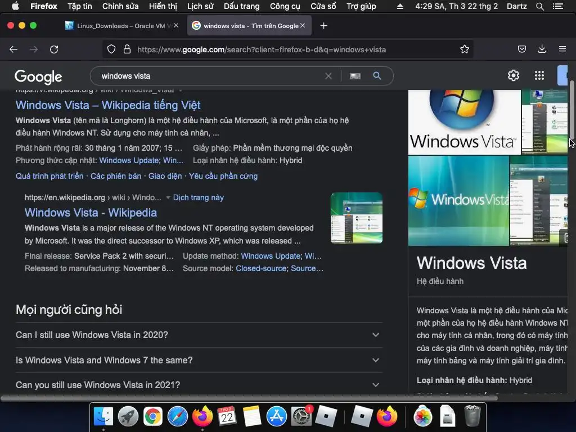
Task: Open the dropdown arrow beside en.wikipedia.org result
Action: coord(168,197)
